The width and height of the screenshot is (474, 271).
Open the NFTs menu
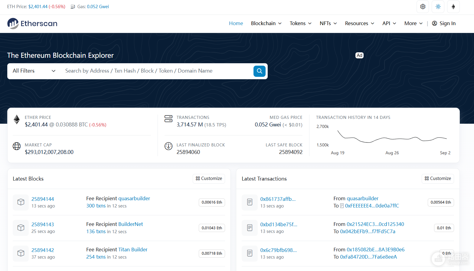[328, 23]
